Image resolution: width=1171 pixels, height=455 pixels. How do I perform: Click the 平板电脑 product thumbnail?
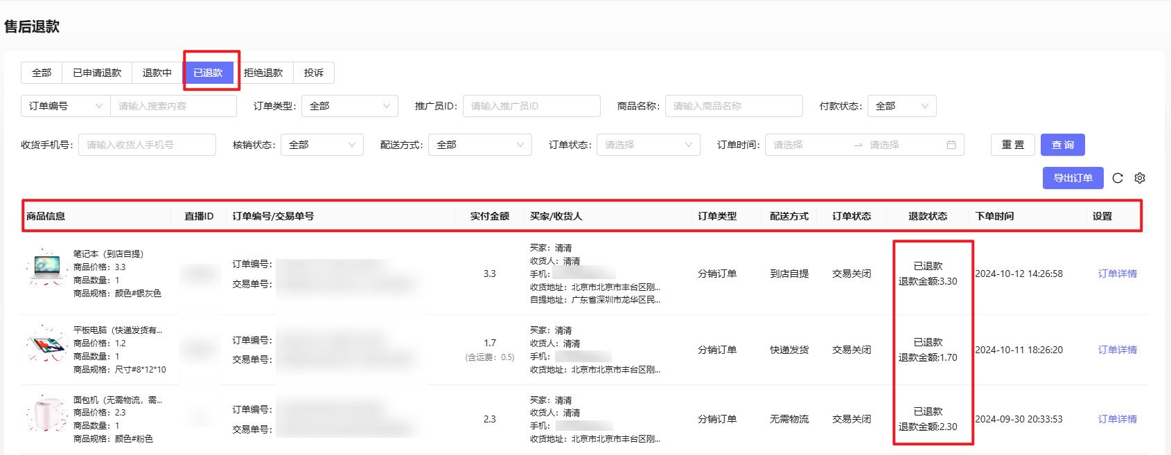pyautogui.click(x=46, y=344)
